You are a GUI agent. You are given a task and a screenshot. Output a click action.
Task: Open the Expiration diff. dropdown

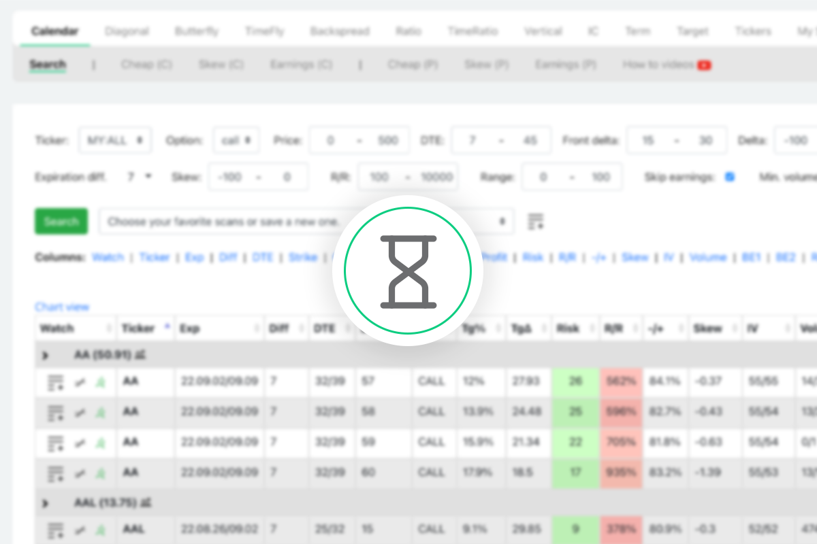[x=139, y=177]
